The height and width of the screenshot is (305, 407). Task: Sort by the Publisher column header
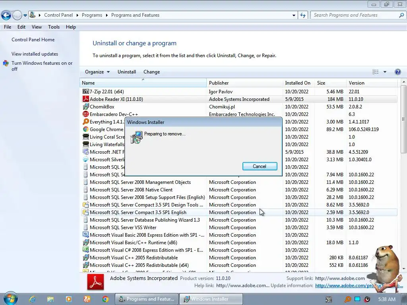(244, 83)
